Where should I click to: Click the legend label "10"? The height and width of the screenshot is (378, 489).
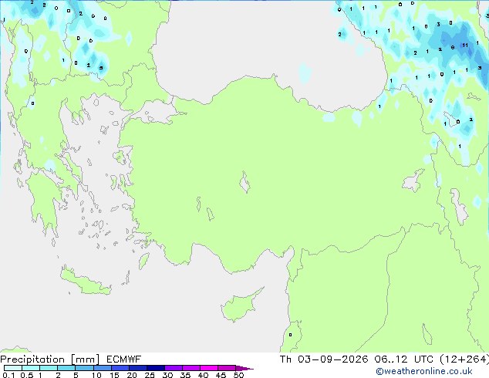pyautogui.click(x=96, y=375)
